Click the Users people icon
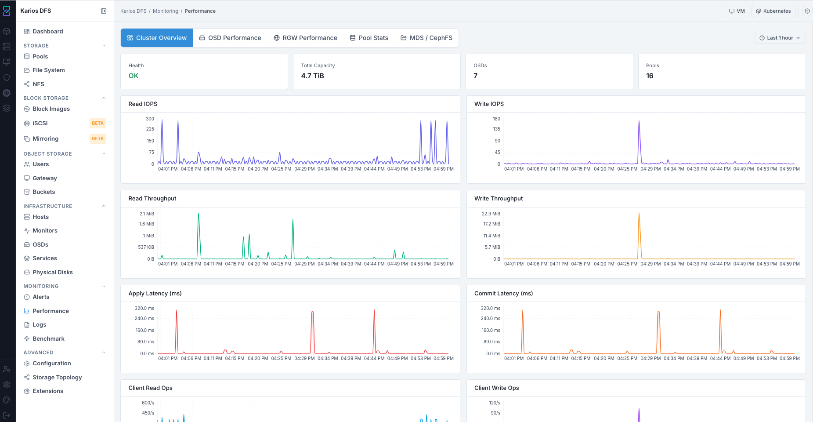This screenshot has height=422, width=813. click(27, 164)
